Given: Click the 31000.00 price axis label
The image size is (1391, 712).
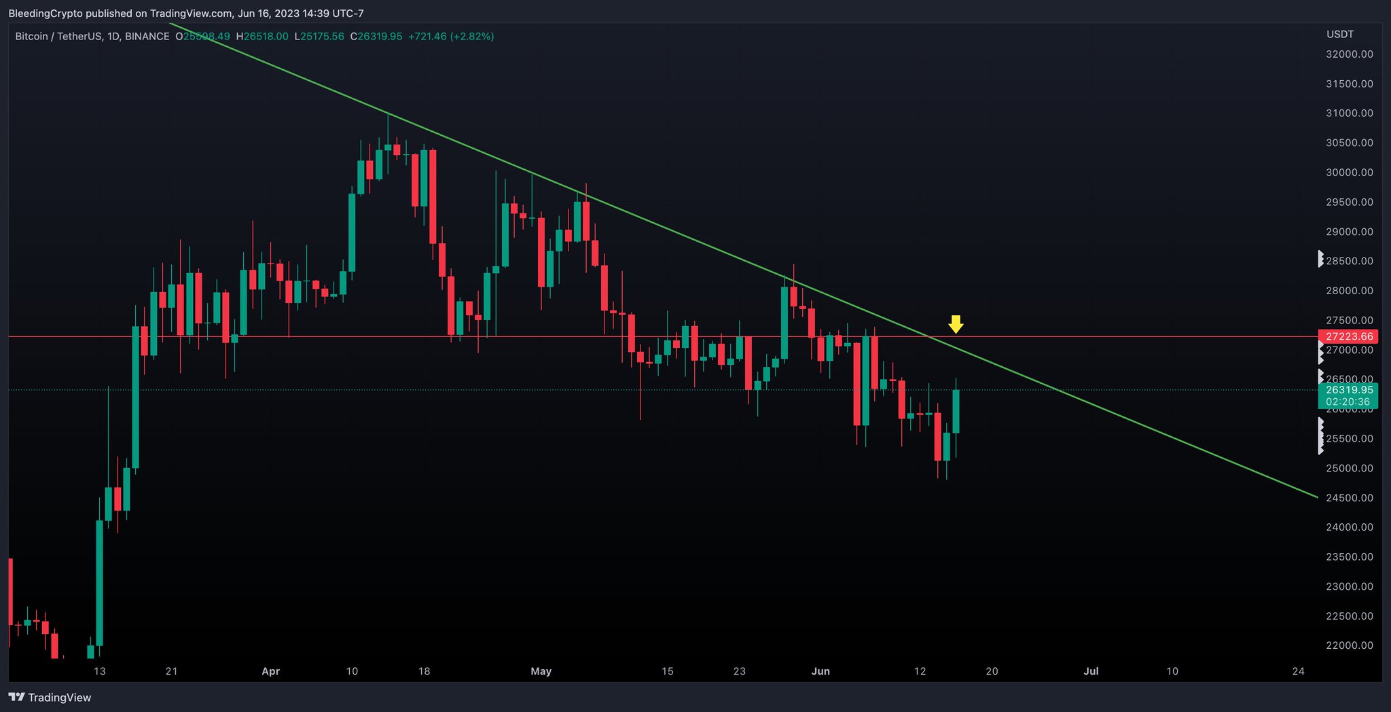Looking at the screenshot, I should tap(1349, 113).
